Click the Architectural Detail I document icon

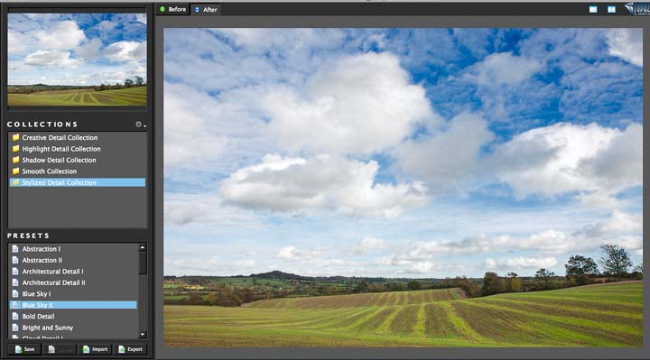coord(15,271)
